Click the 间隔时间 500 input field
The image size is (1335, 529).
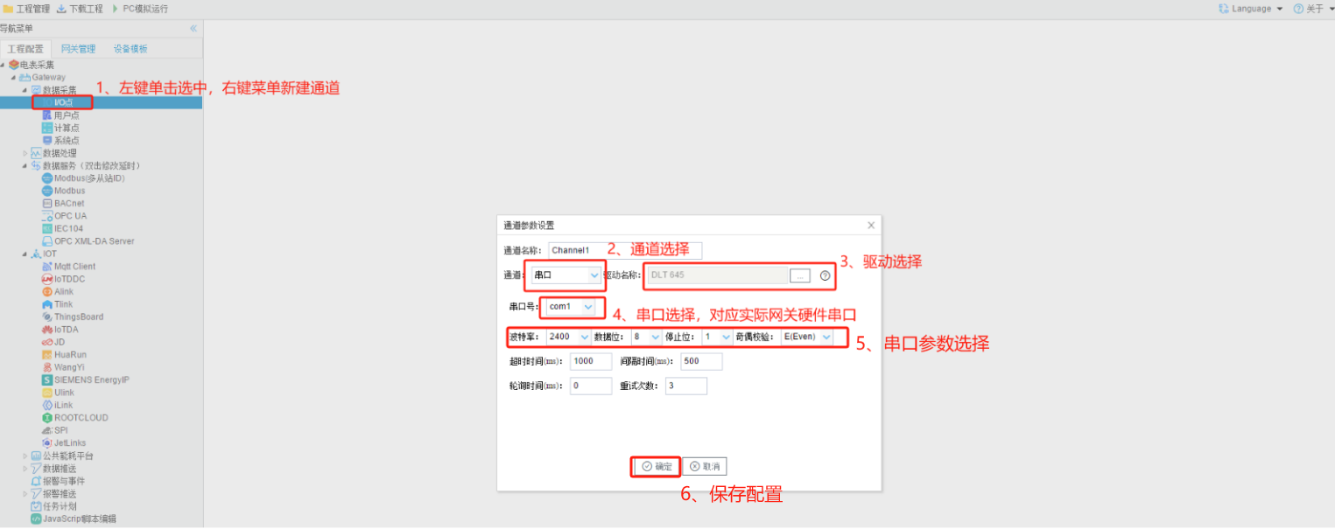point(701,361)
